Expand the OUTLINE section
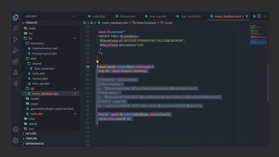279x157 pixels. [31, 133]
